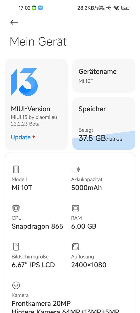The height and width of the screenshot is (313, 140).
Task: Click the blue Update link
Action: click(21, 137)
